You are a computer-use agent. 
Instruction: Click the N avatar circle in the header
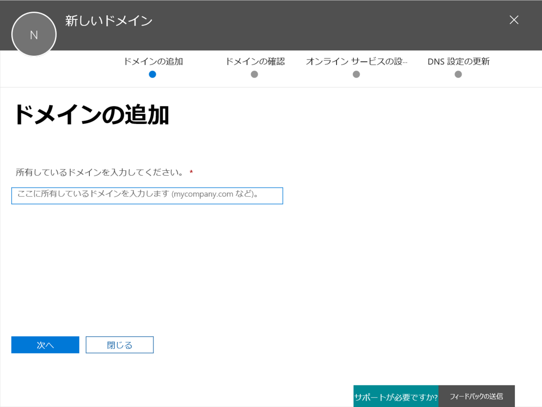tap(34, 34)
